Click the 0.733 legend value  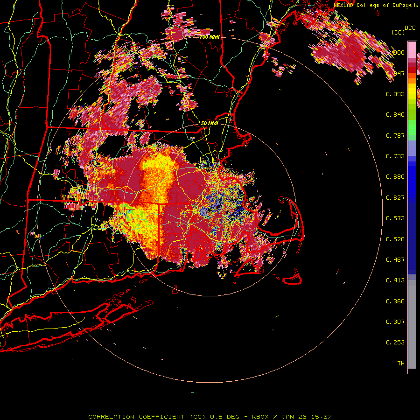(x=395, y=156)
